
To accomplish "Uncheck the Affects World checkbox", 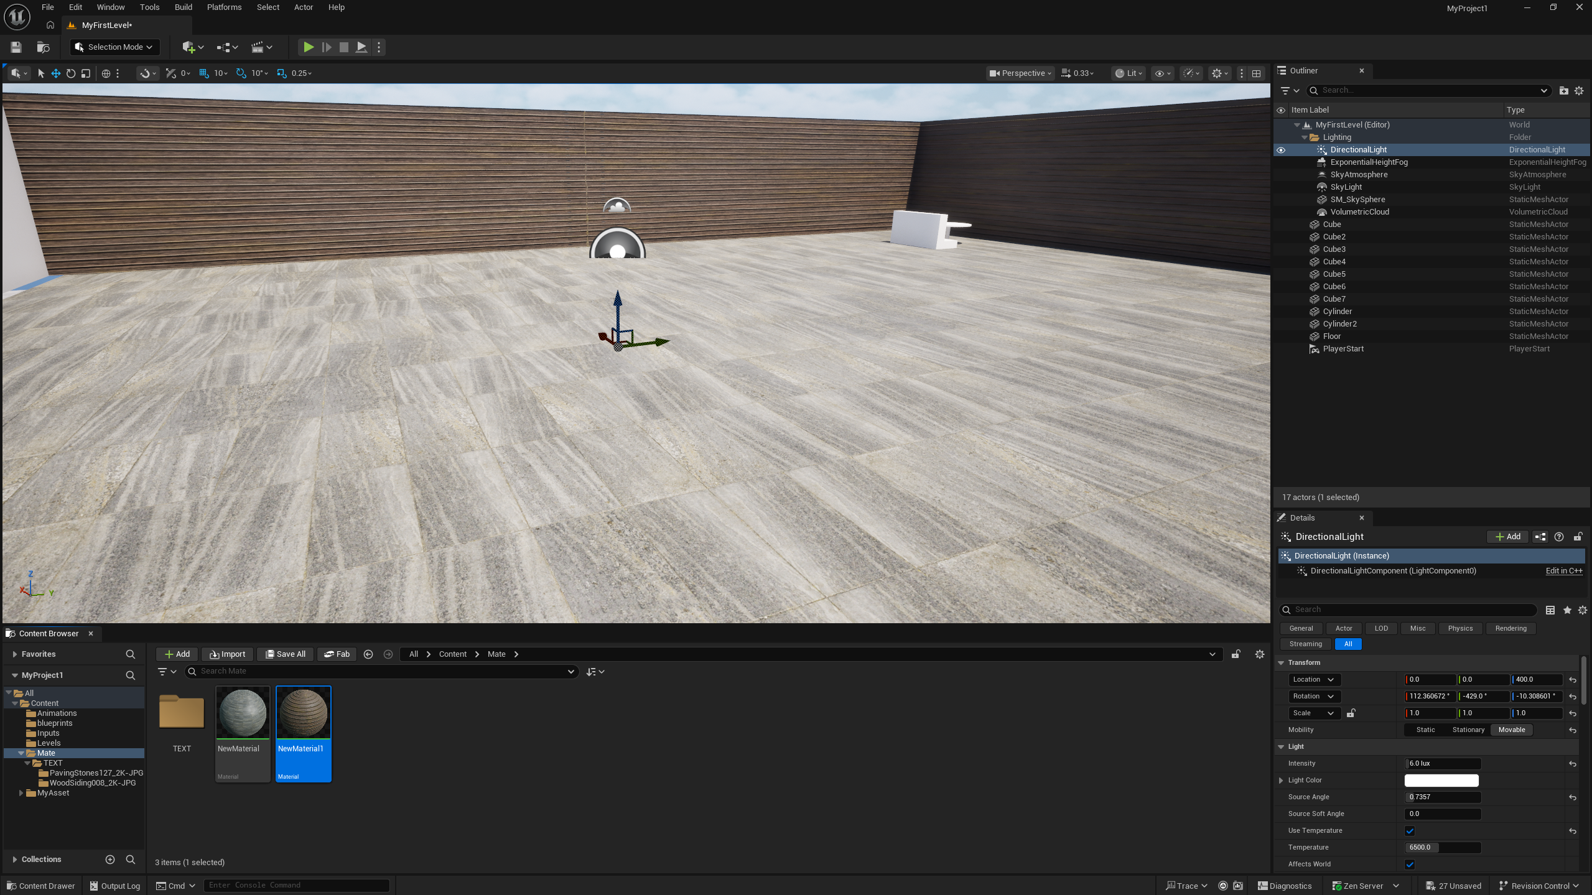I will (x=1410, y=865).
